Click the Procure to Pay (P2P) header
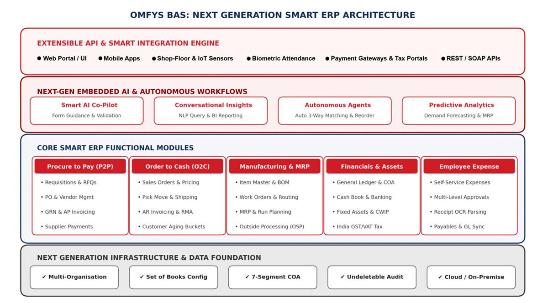The image size is (548, 303). click(80, 166)
